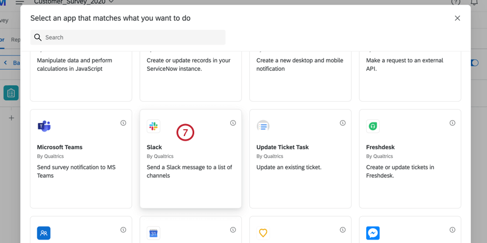Click the Slack app icon
Image resolution: width=487 pixels, height=243 pixels.
pos(154,126)
